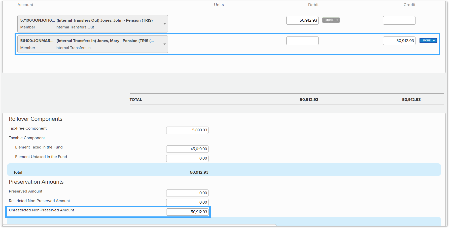Open the account dropdown for Jones, Mary Pension
This screenshot has width=449, height=228.
point(165,44)
